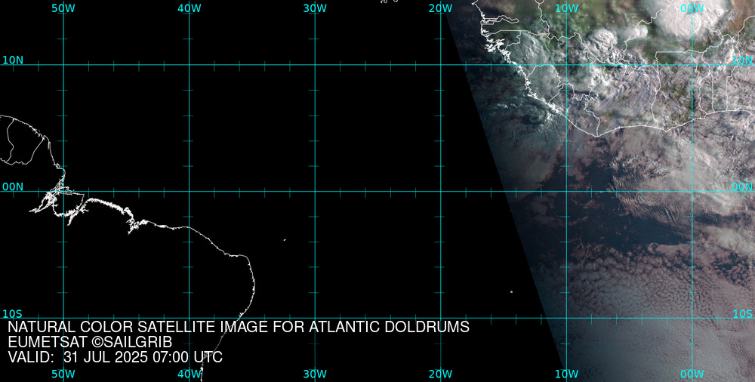This screenshot has width=755, height=382.
Task: Click the '00N' equator label on the right side
Action: point(742,187)
